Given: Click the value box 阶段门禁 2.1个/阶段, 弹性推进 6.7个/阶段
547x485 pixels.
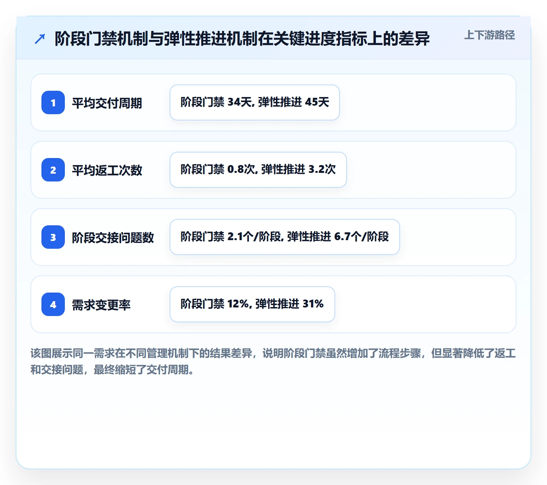Looking at the screenshot, I should [x=285, y=237].
